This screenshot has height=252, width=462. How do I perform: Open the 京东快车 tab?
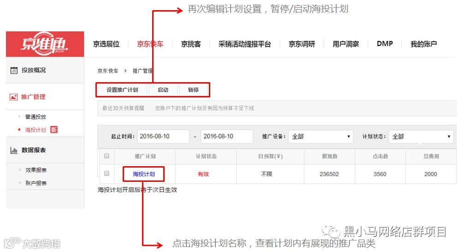pyautogui.click(x=150, y=44)
